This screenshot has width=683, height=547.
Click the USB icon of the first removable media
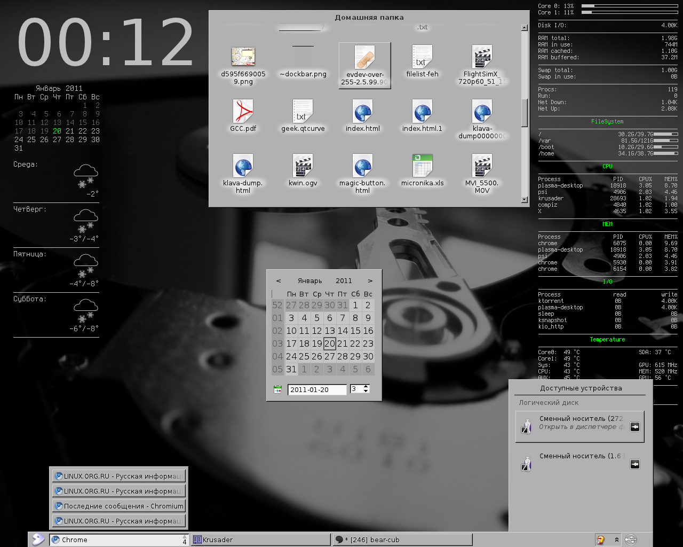[x=526, y=426]
